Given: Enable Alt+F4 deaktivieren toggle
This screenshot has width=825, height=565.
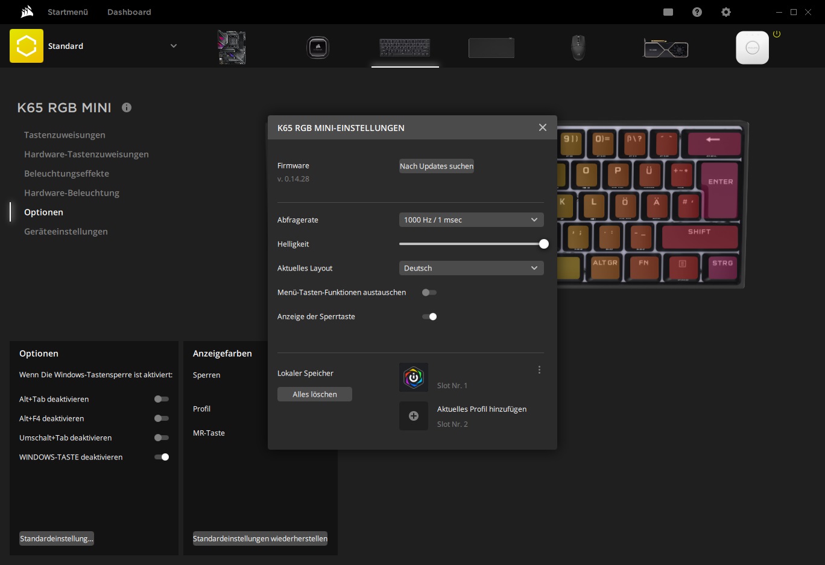Looking at the screenshot, I should 161,418.
